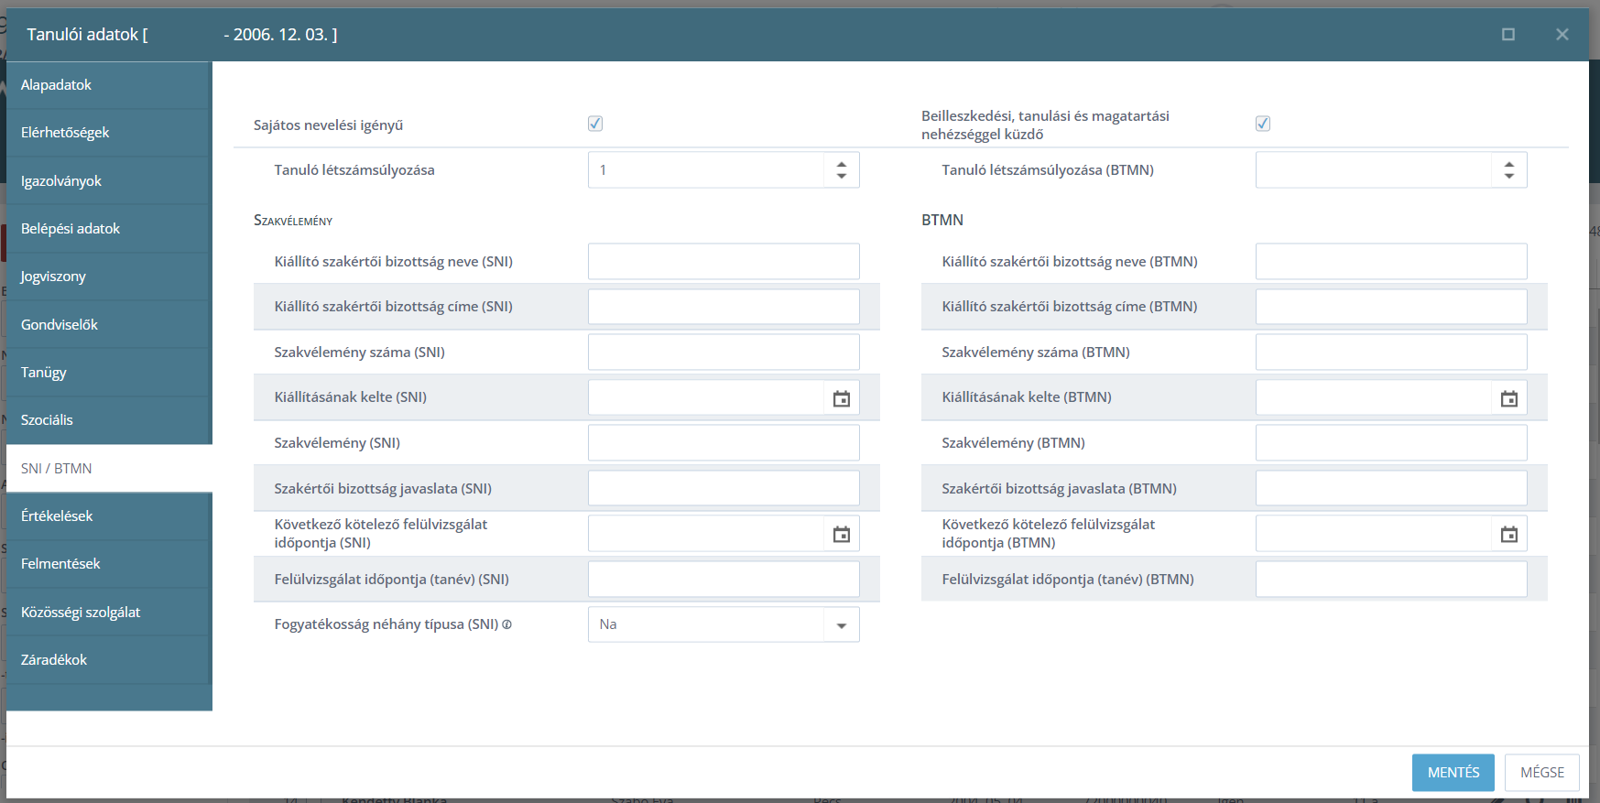Click Kiállító szakértői bizottság neve (BTMN) field
Viewport: 1600px width, 803px height.
click(1391, 262)
